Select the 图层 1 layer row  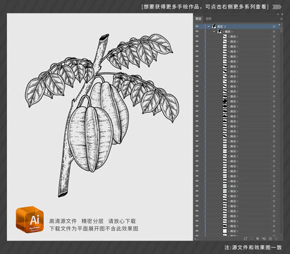click(x=237, y=26)
